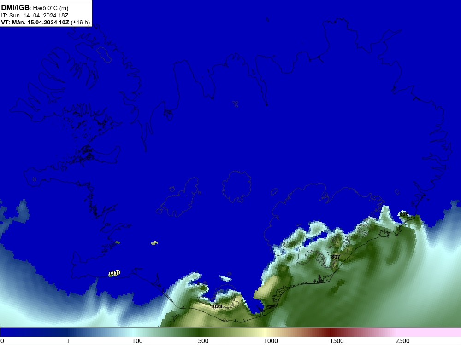461x345 pixels.
Task: Click the legend value '1'
Action: pyautogui.click(x=68, y=341)
